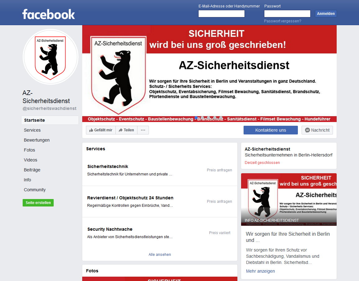Switch to Bewertungen in the sidebar
359x281 pixels.
pos(37,140)
